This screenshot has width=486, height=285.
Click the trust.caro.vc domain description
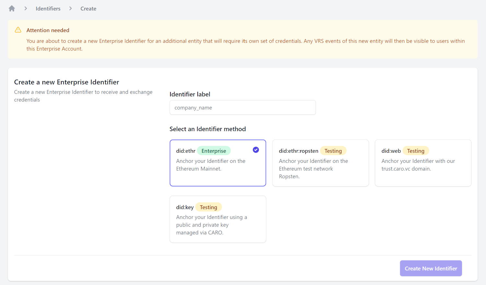[418, 165]
